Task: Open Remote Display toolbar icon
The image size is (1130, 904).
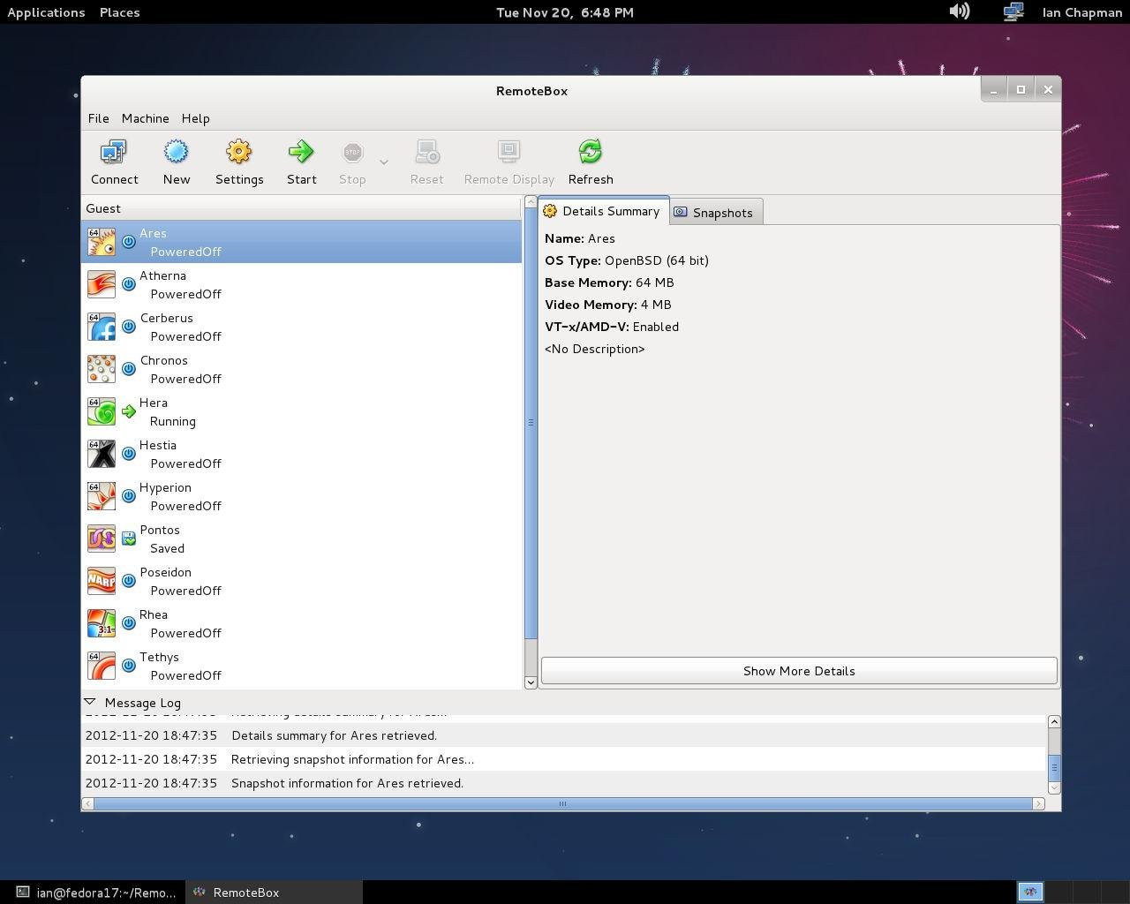Action: (508, 153)
